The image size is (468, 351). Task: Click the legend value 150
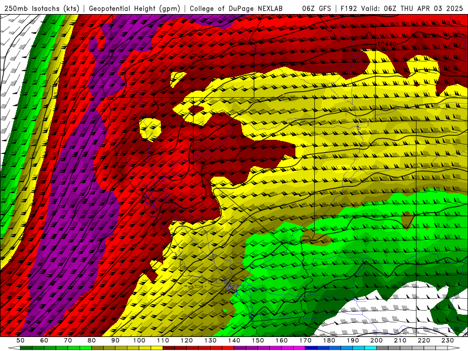(258, 340)
